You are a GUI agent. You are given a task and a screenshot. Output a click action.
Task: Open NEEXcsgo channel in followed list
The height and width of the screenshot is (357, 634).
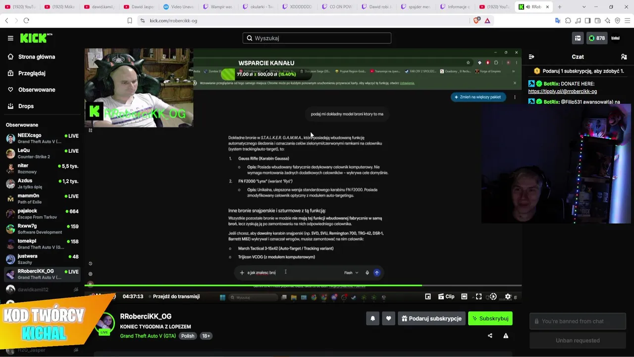coord(42,138)
